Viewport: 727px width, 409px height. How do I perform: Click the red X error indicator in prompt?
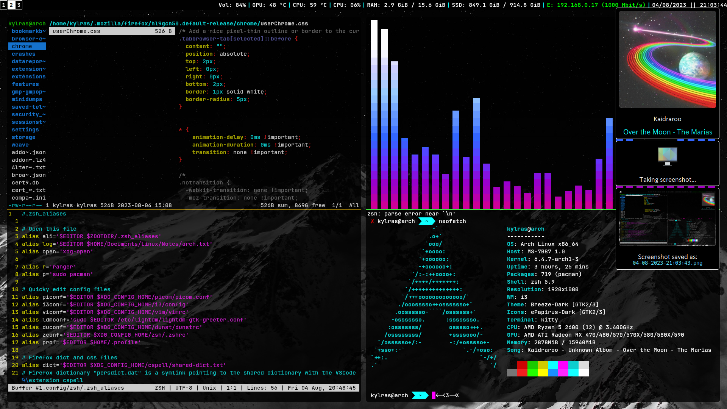372,222
